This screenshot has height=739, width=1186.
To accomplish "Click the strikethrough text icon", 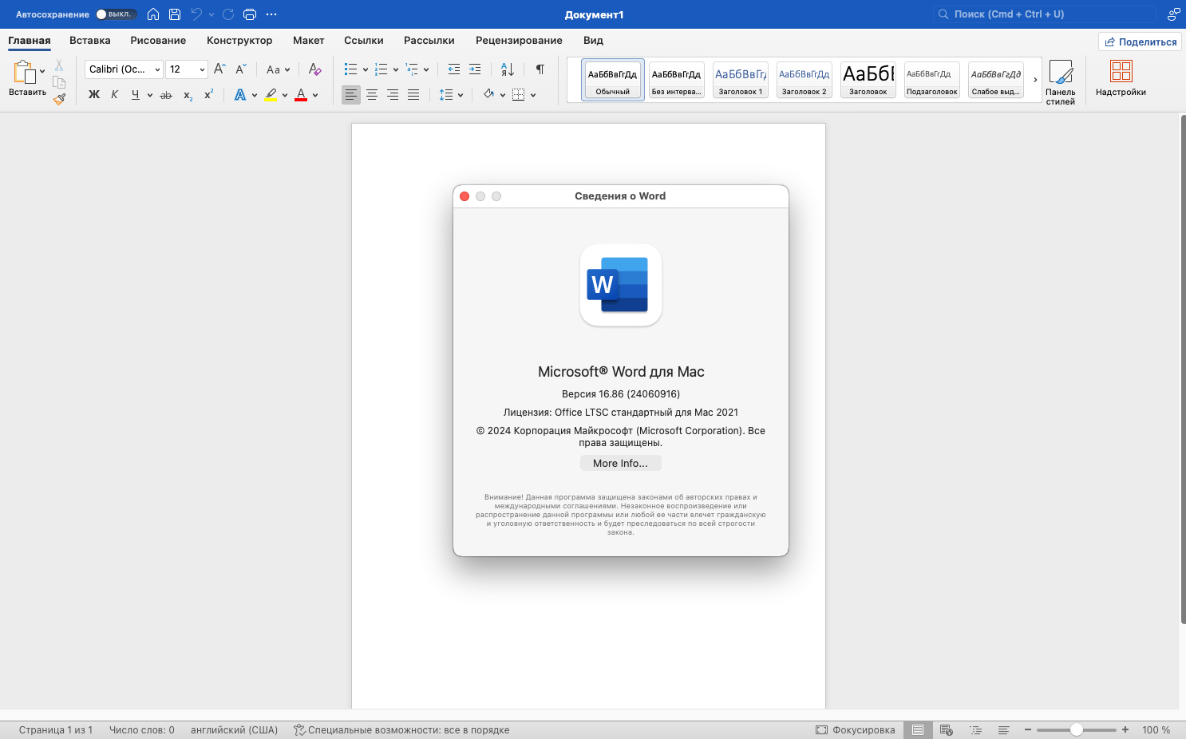I will click(166, 95).
